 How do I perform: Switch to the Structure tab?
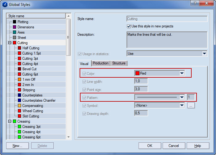[x=119, y=63]
